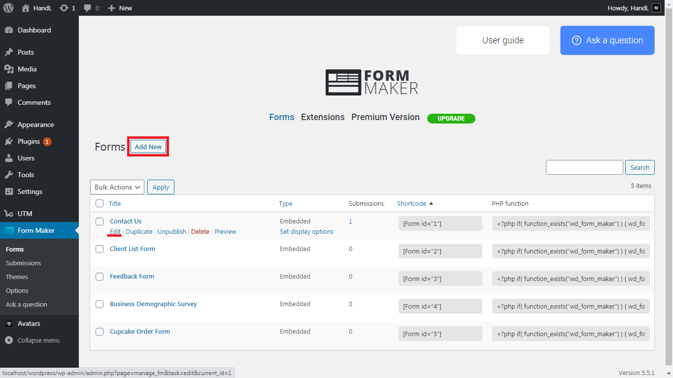This screenshot has height=378, width=673.
Task: Open Submissions in Form Maker submenu
Action: 23,263
